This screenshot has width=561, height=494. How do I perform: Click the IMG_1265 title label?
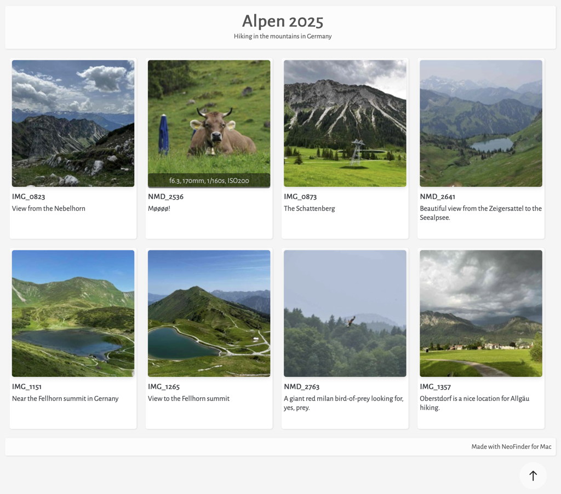(164, 387)
